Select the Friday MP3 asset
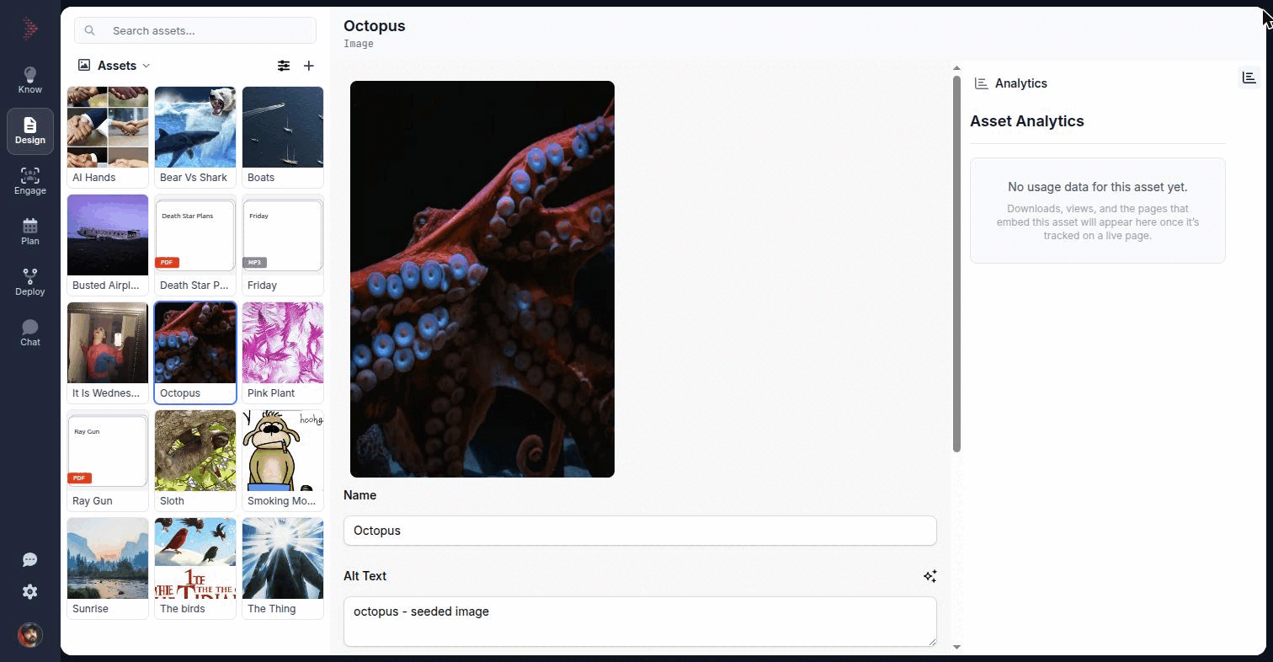Viewport: 1273px width, 662px height. [283, 244]
